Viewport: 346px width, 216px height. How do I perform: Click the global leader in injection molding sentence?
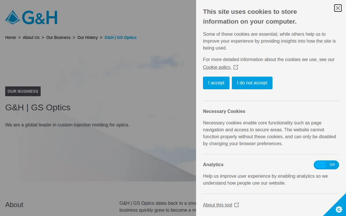click(67, 125)
